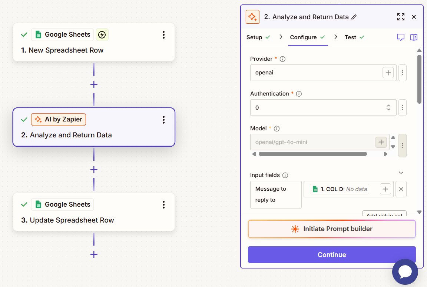Remove the Message to reply to row
The width and height of the screenshot is (427, 287).
(401, 189)
